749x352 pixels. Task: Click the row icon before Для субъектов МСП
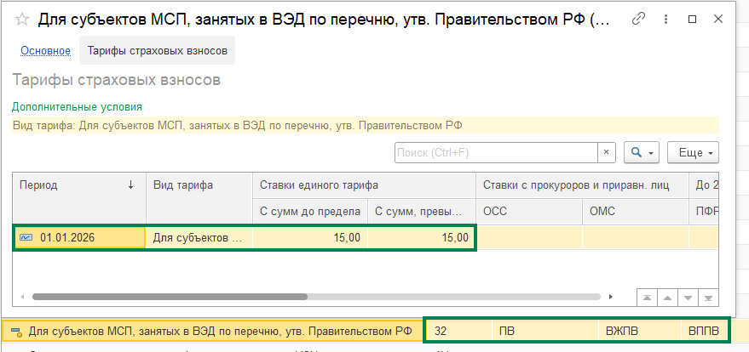[x=14, y=331]
